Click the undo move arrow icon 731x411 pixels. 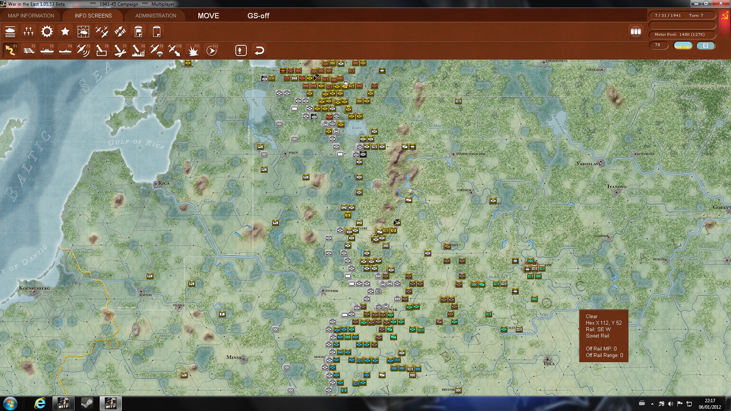tap(259, 50)
